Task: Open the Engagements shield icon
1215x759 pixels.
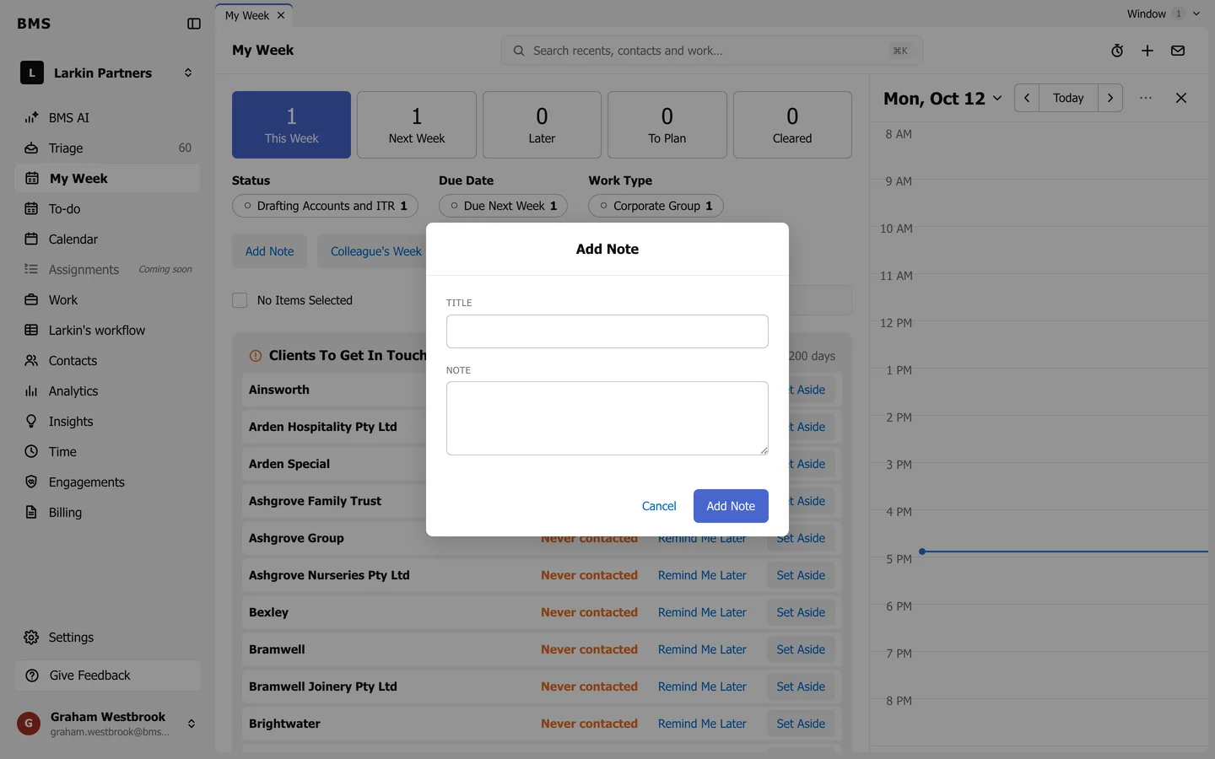Action: (x=31, y=482)
